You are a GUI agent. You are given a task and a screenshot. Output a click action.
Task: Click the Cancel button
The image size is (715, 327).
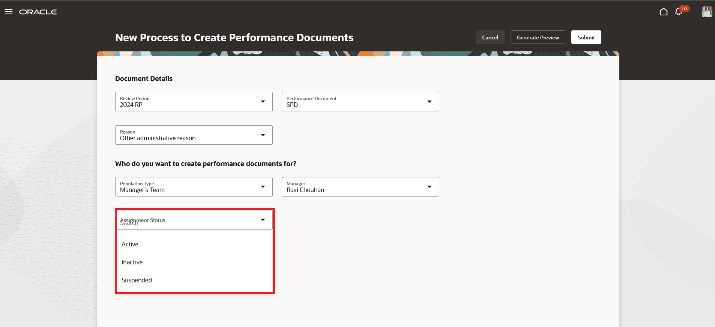point(490,37)
